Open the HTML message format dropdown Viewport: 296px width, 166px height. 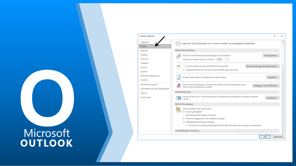[222, 59]
